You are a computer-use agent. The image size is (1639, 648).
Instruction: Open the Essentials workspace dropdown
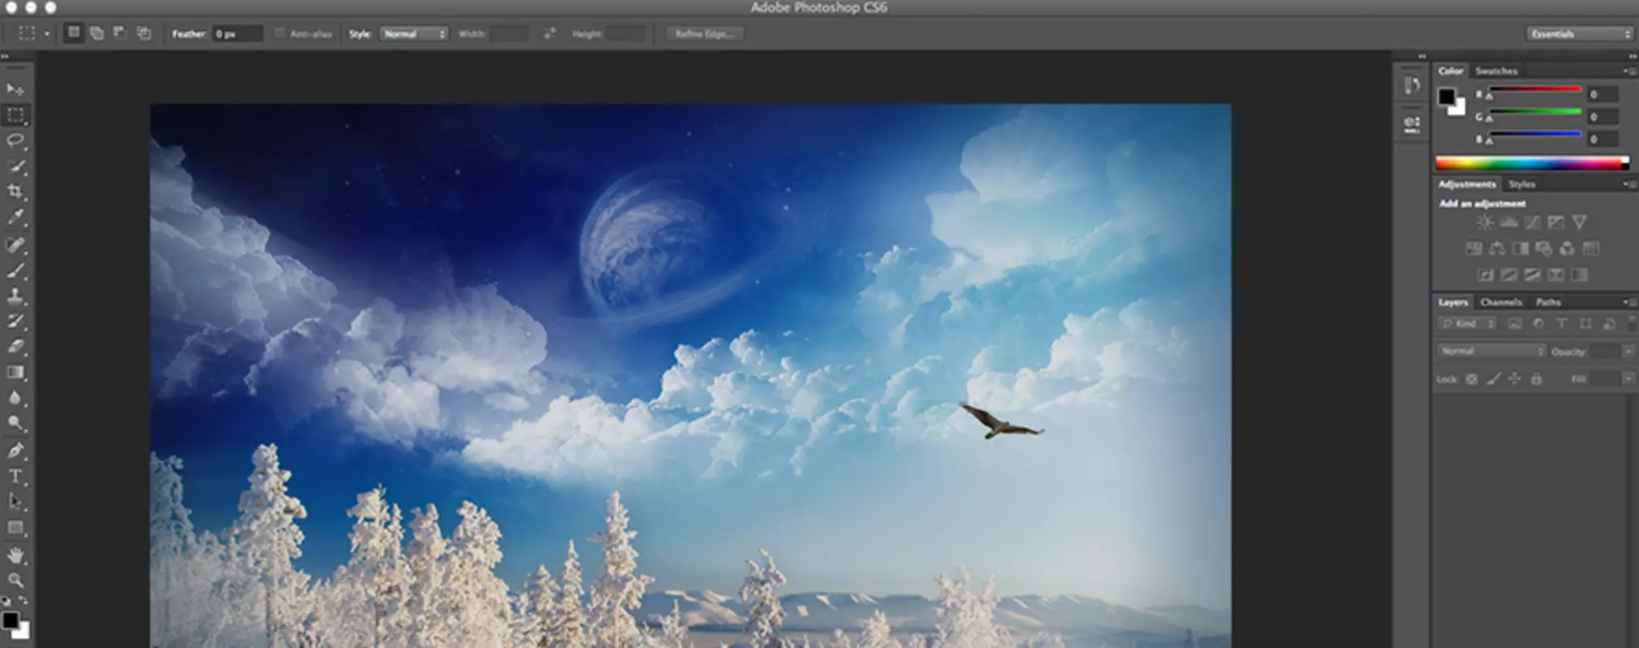point(1580,34)
